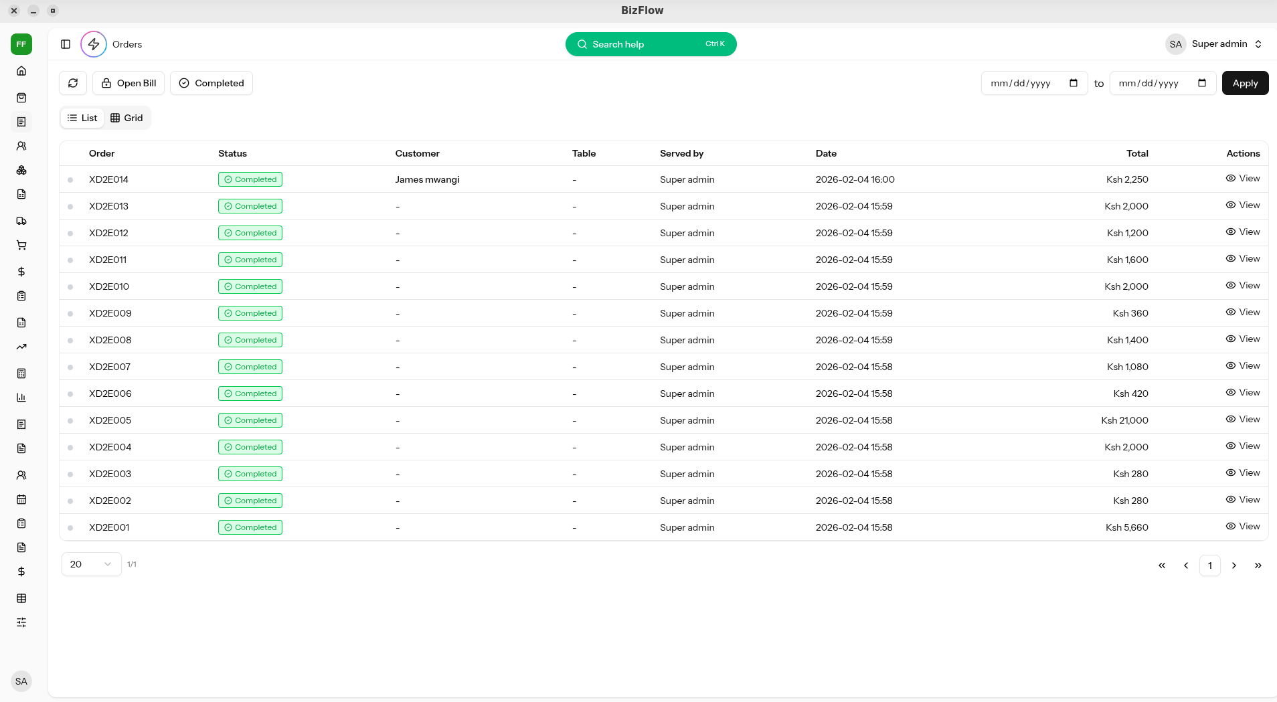
Task: View details of order XD2E005
Action: click(1243, 420)
